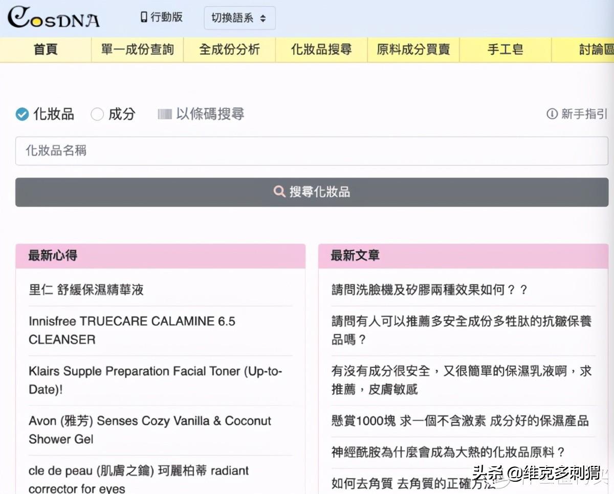Image resolution: width=614 pixels, height=494 pixels.
Task: Open the 手工皂 menu item
Action: tap(505, 50)
